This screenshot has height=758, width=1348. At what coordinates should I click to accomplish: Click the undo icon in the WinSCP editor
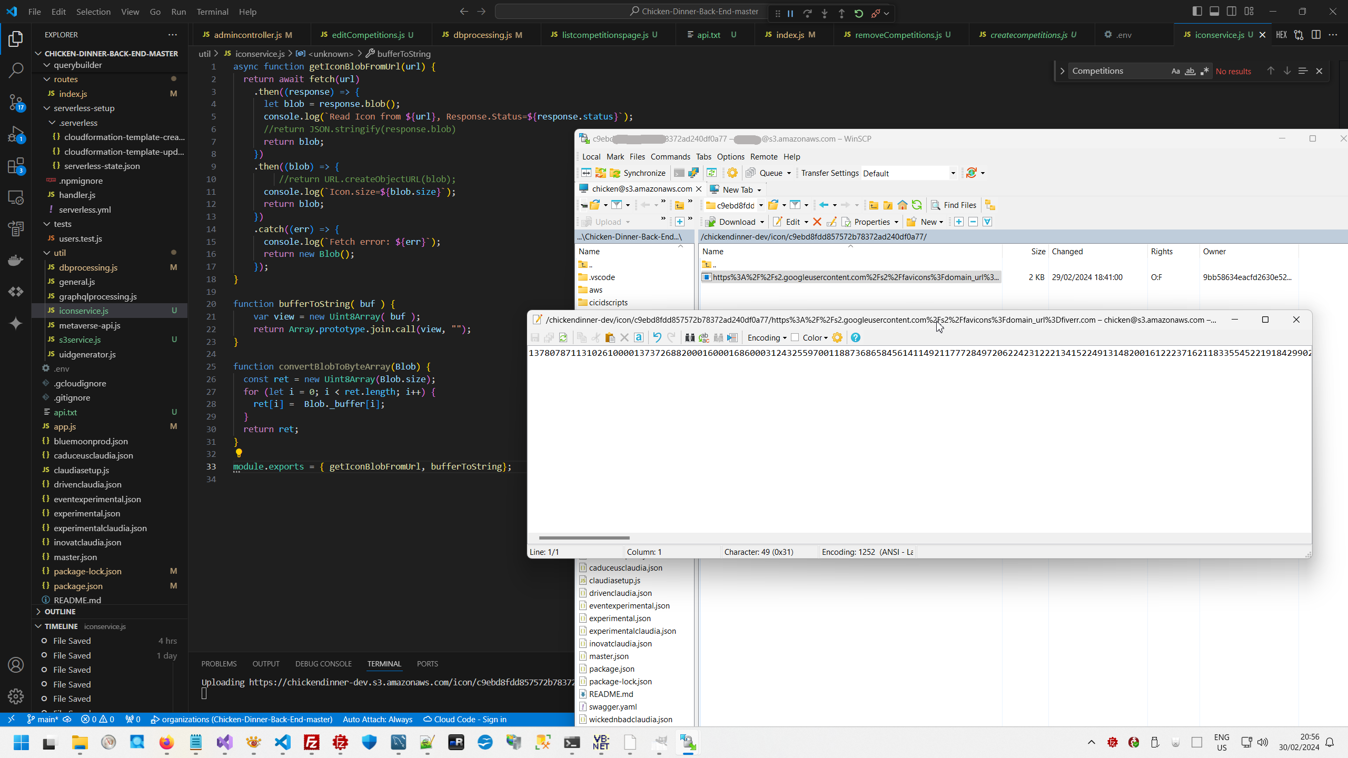(657, 337)
